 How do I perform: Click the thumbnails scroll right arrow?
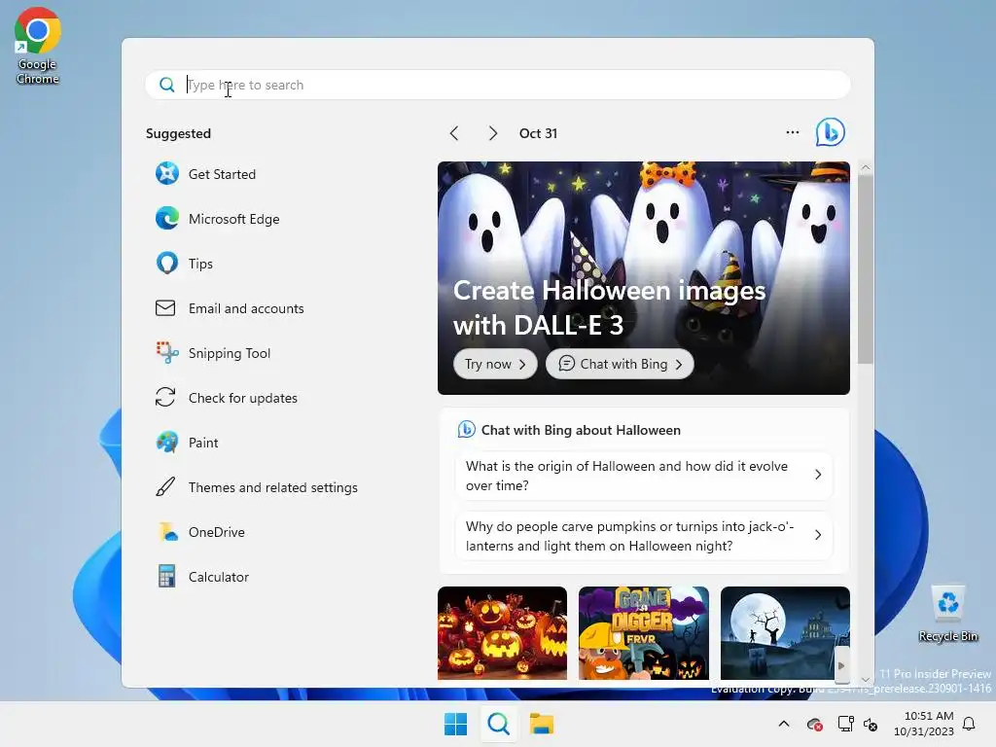[x=841, y=665]
